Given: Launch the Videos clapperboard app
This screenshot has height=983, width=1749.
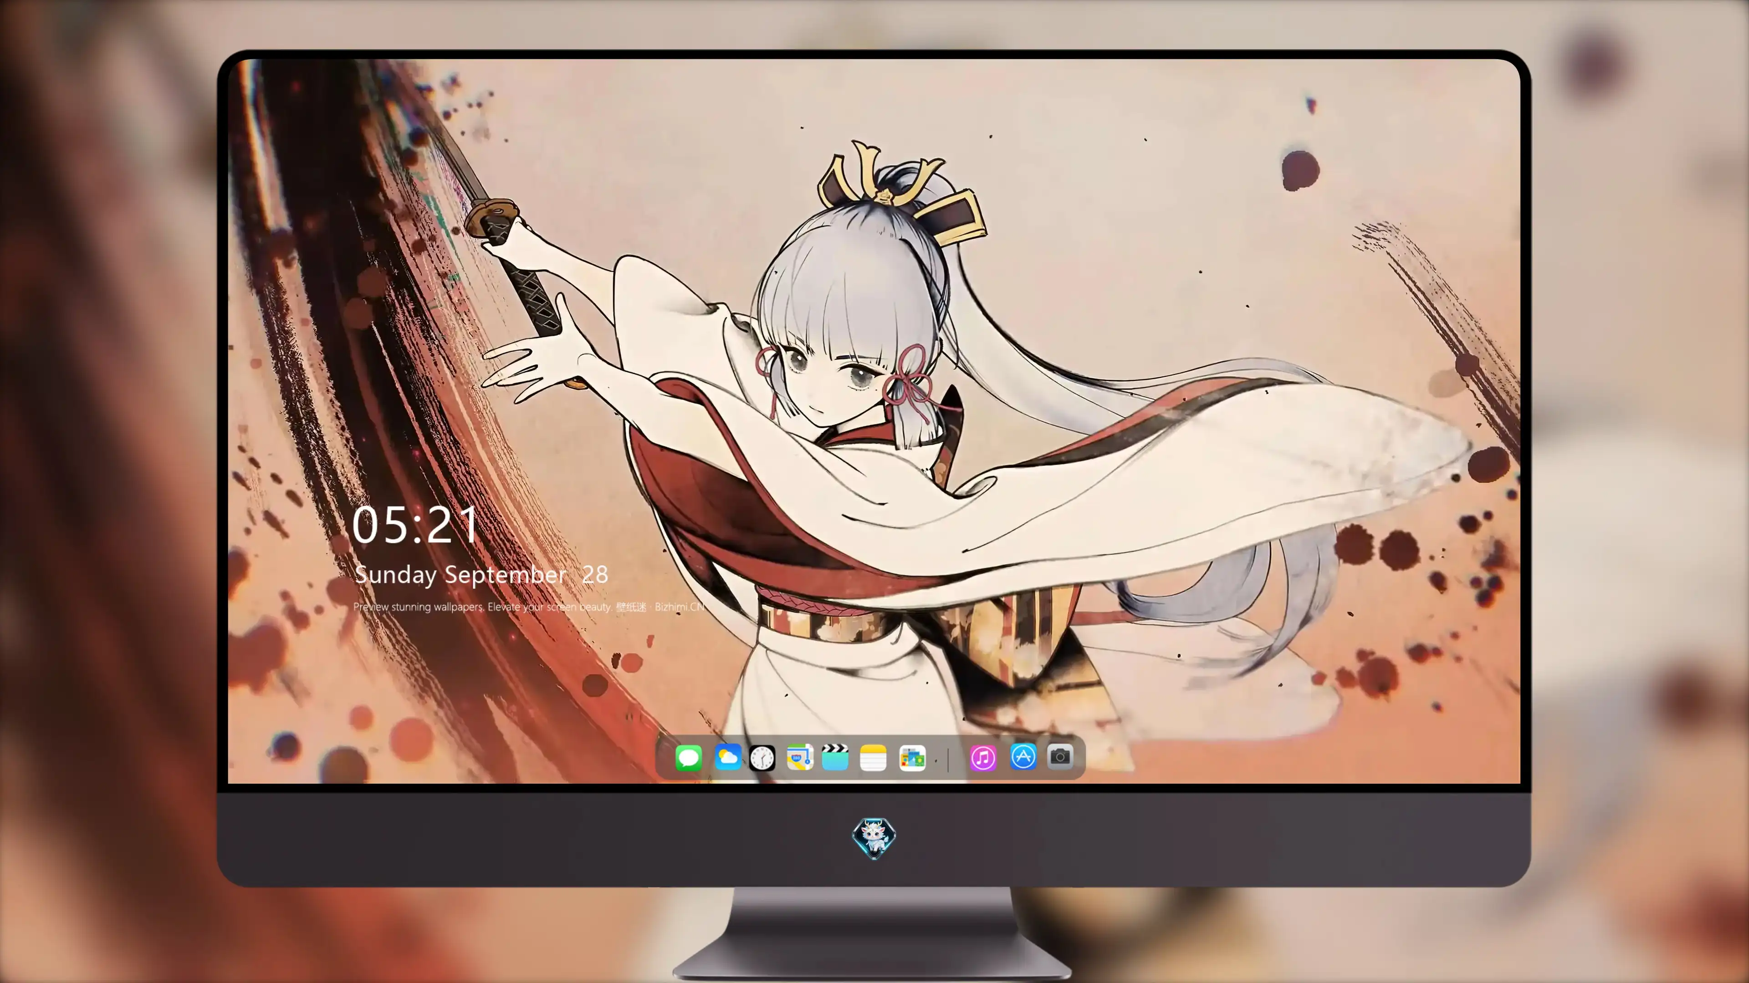Looking at the screenshot, I should click(x=835, y=757).
